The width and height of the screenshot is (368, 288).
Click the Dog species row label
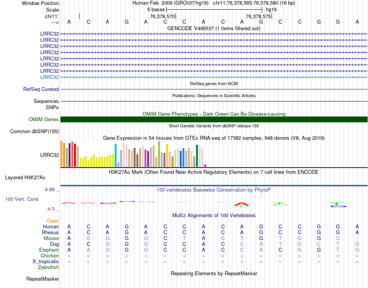coord(55,244)
